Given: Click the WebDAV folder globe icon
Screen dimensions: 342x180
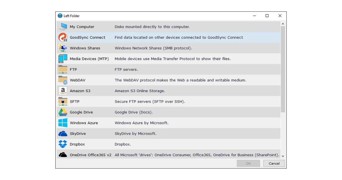Looking at the screenshot, I should 63,80.
